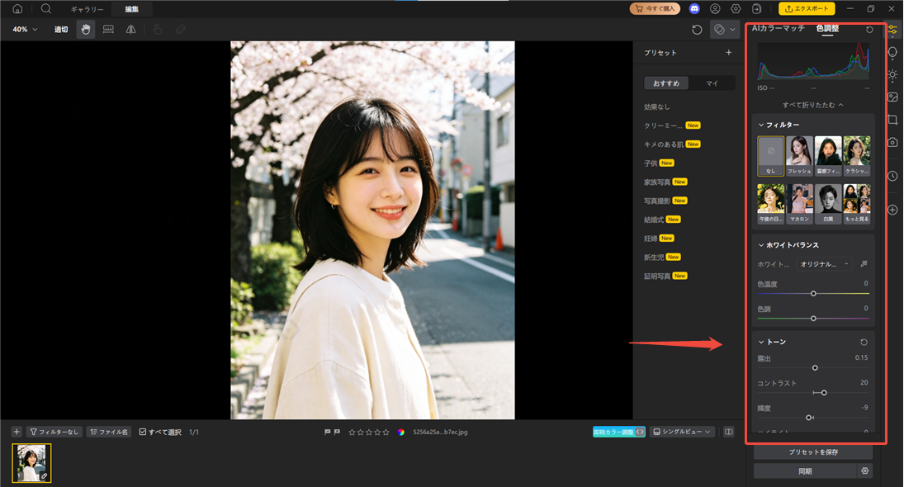Open Discord icon in title bar
The image size is (904, 487).
tap(695, 8)
